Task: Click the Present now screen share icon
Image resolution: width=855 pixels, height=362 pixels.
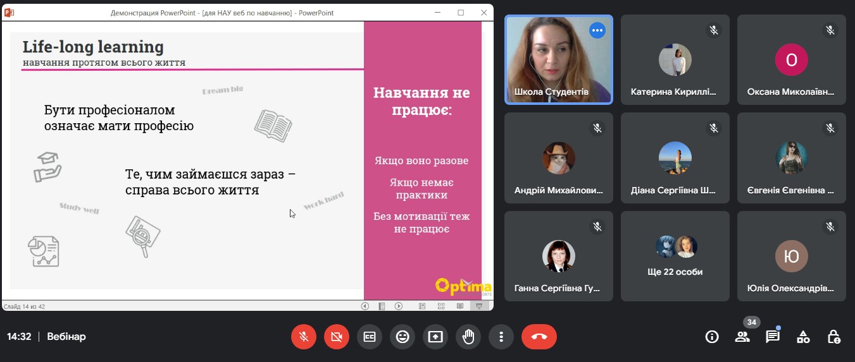Action: 435,337
